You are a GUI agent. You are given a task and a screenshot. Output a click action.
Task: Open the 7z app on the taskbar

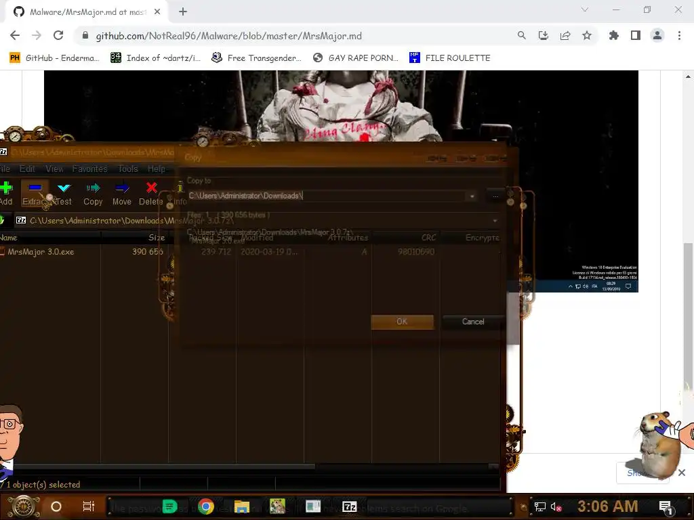(349, 506)
